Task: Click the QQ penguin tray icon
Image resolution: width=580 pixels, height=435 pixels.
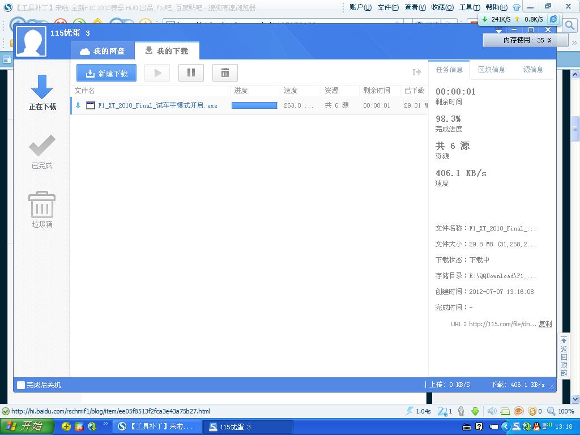Action: click(x=536, y=427)
